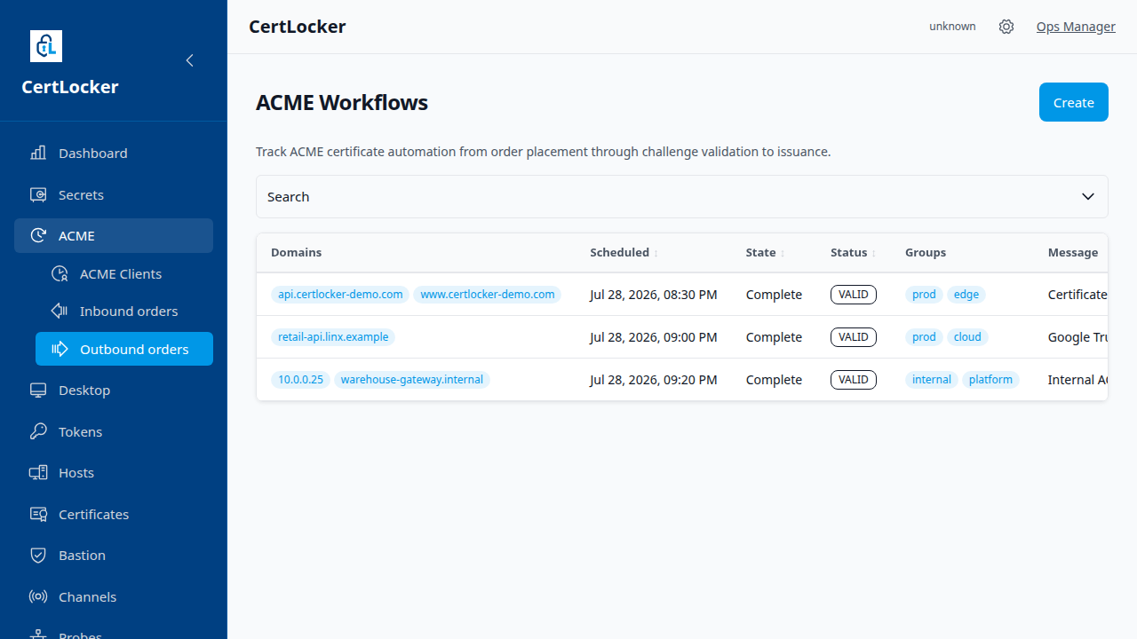The height and width of the screenshot is (639, 1137).
Task: Click the Channels broadcast icon
Action: click(38, 596)
